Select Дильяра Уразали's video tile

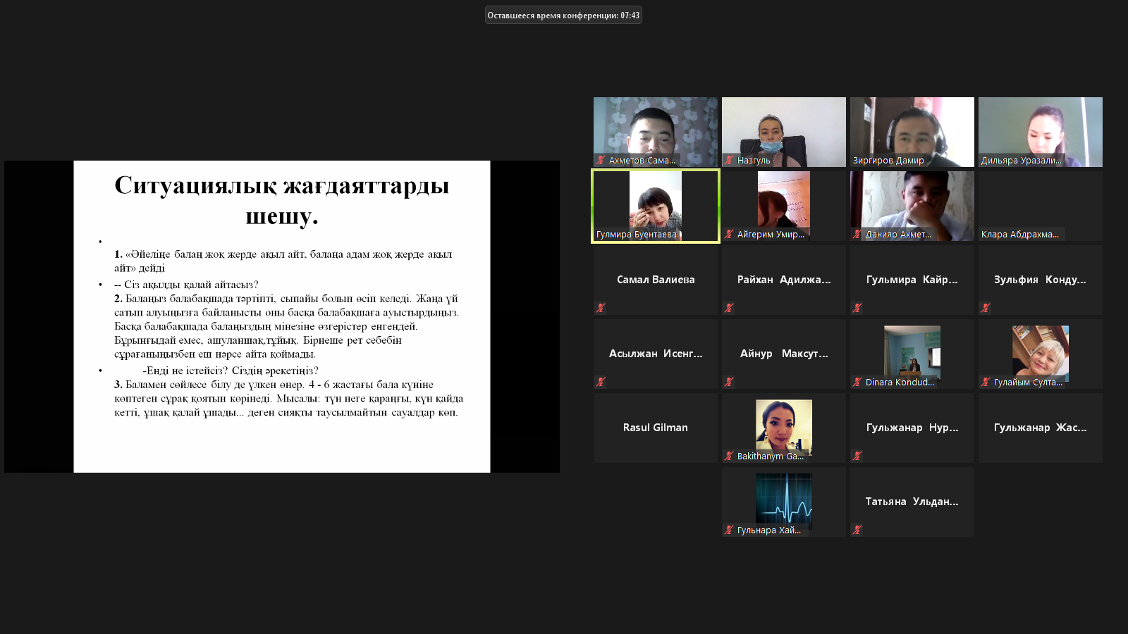(1040, 132)
